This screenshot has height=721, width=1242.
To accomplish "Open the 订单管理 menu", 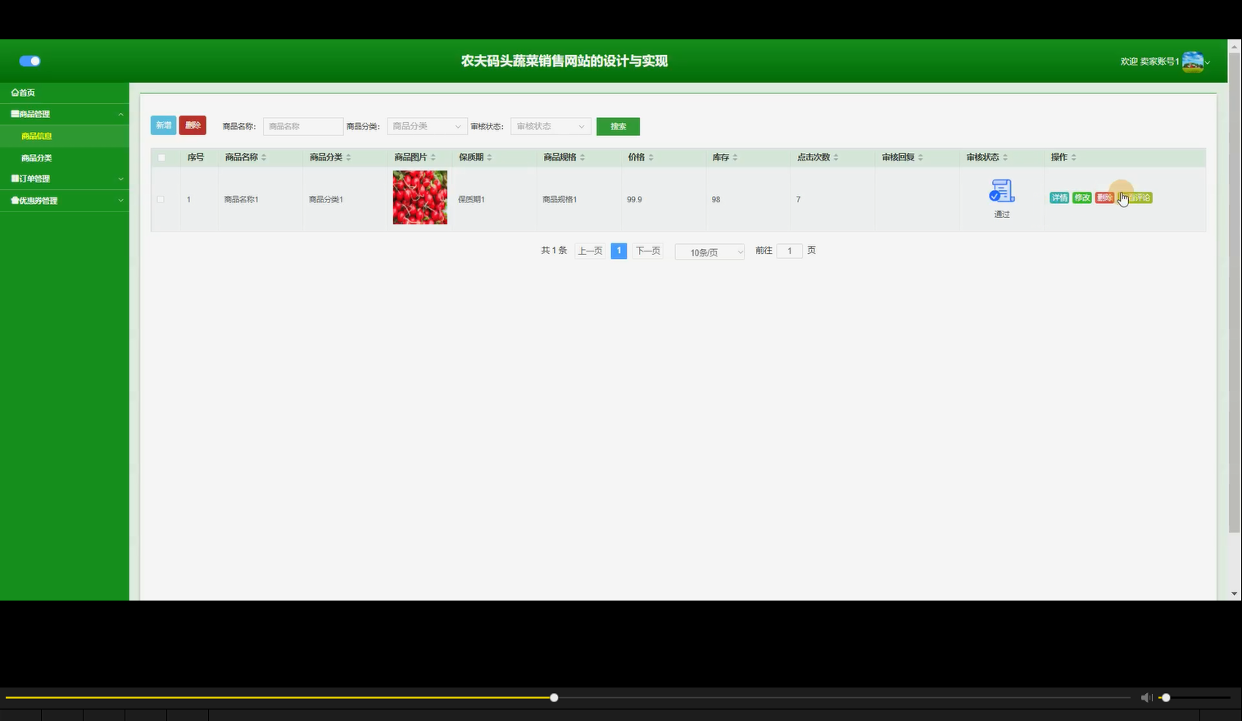I will 64,179.
